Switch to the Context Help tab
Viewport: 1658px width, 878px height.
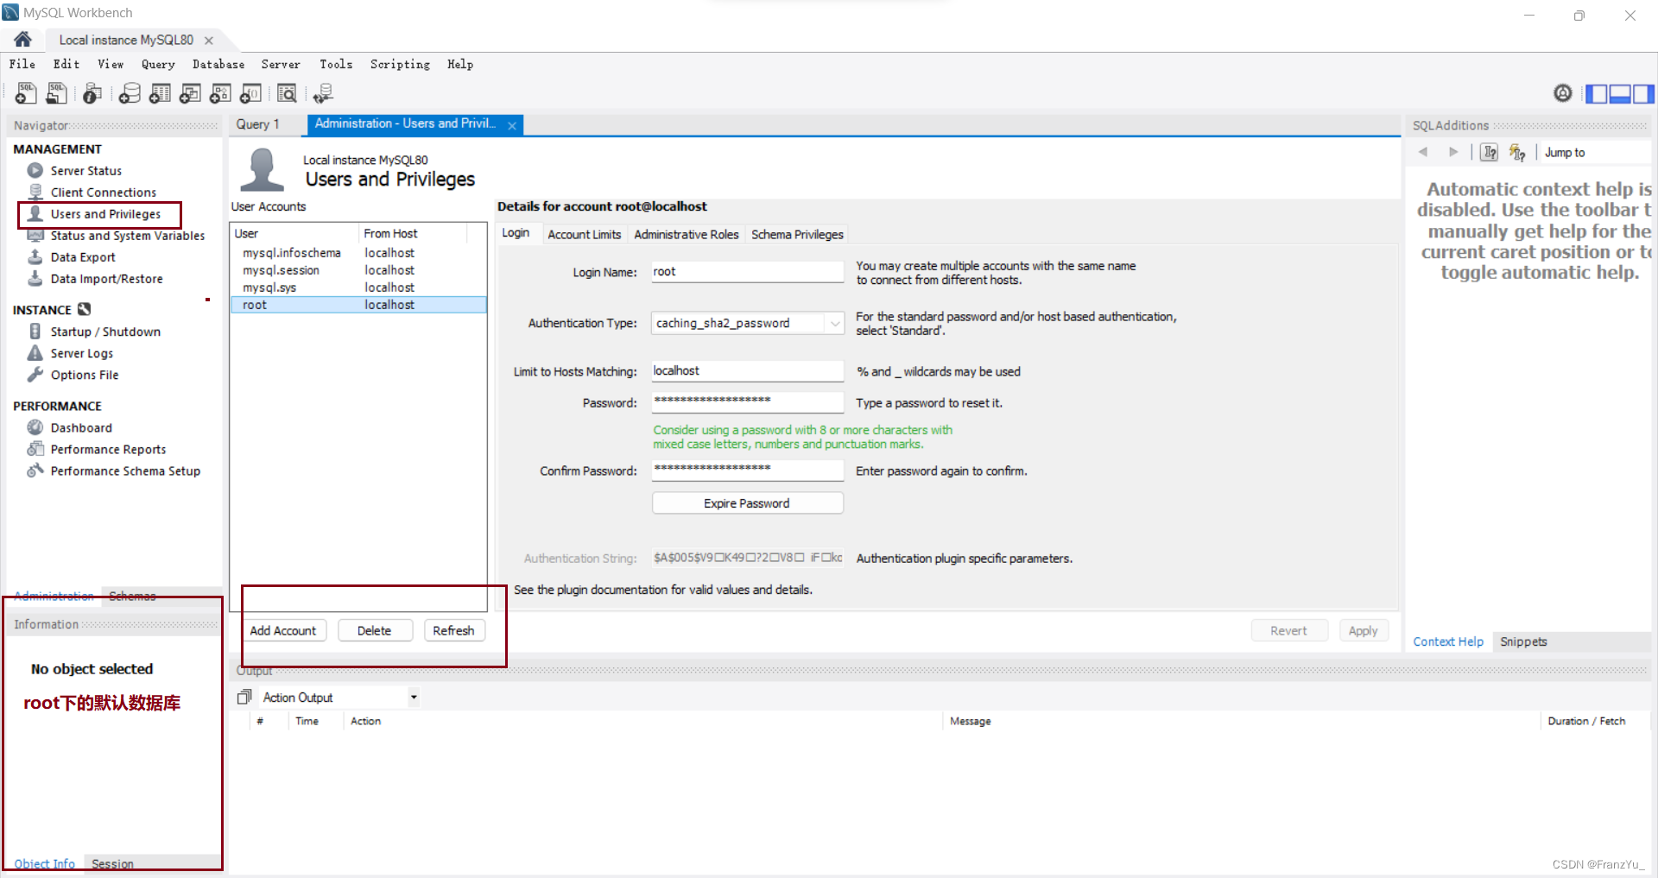pos(1448,641)
